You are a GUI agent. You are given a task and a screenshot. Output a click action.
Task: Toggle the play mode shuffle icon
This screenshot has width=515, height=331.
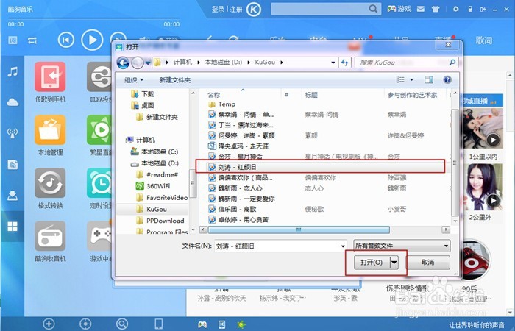(x=32, y=40)
